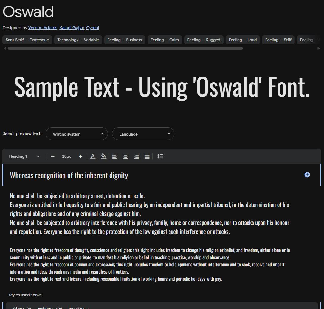Open the text color picker
Viewport: 324px width, 309px height.
click(x=93, y=156)
